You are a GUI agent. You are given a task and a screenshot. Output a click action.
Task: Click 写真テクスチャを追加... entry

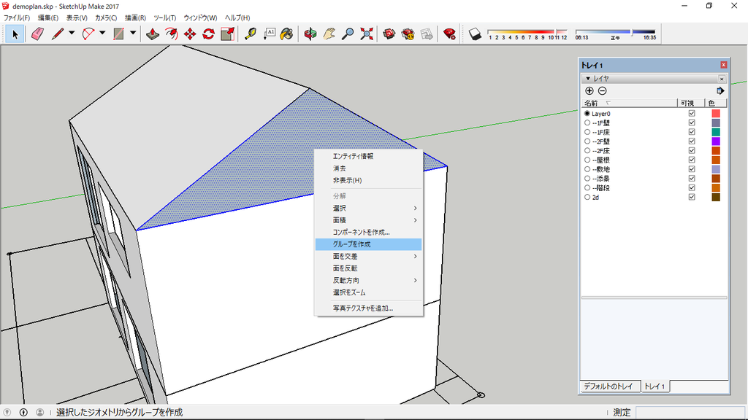coord(368,308)
